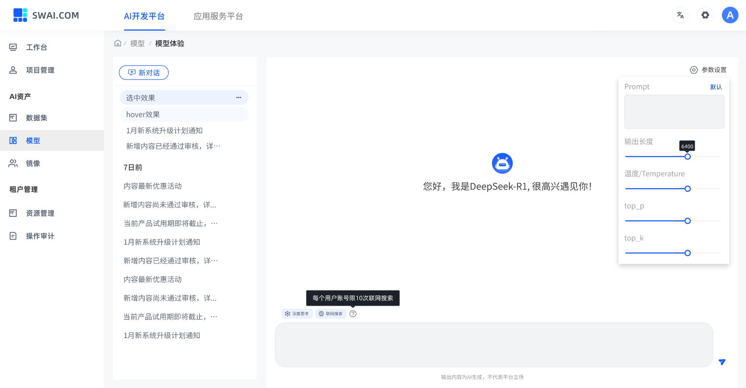This screenshot has width=746, height=388.
Task: Click the 工作台 sidebar icon
Action: (x=13, y=47)
